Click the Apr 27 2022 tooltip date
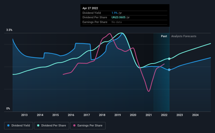Image resolution: width=215 pixels, height=133 pixels. pyautogui.click(x=90, y=8)
